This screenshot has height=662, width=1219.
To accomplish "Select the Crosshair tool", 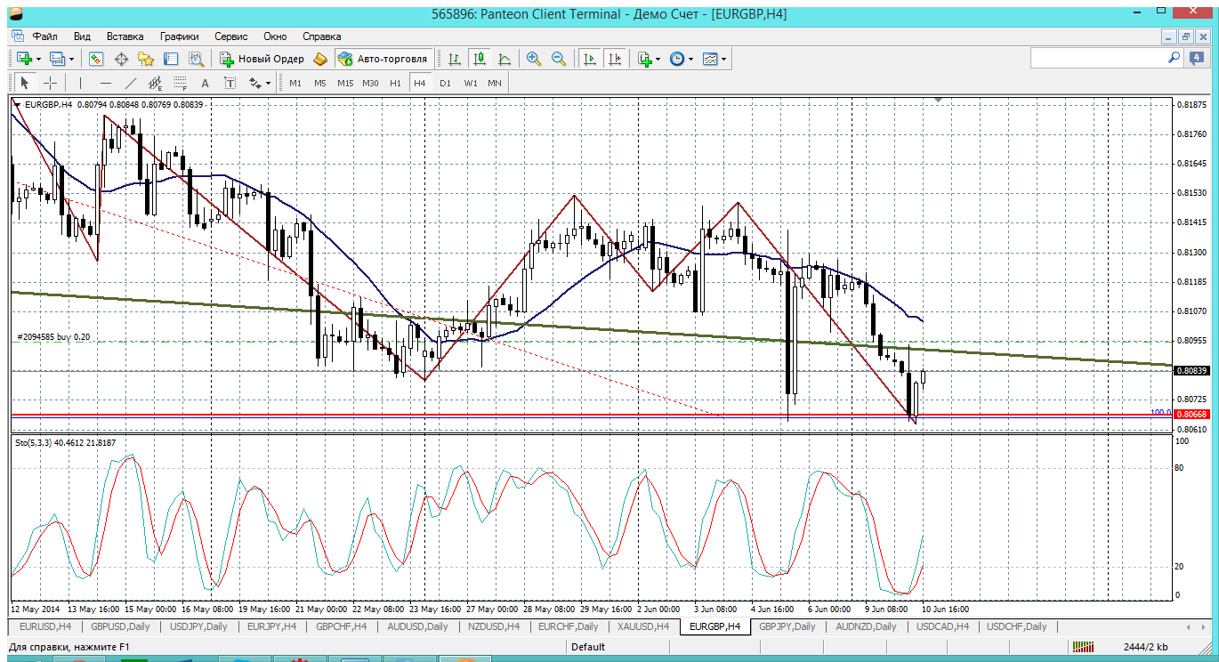I will coord(51,83).
